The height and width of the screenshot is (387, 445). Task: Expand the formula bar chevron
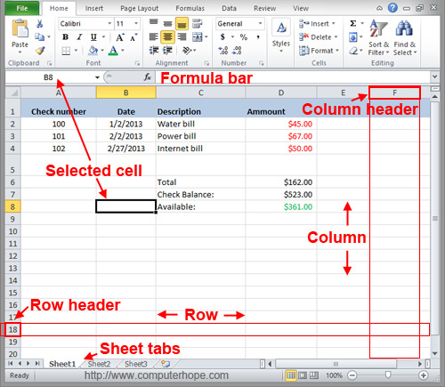tap(434, 77)
